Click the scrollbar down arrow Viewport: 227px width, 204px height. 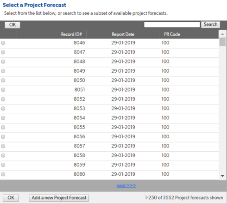coord(222,176)
